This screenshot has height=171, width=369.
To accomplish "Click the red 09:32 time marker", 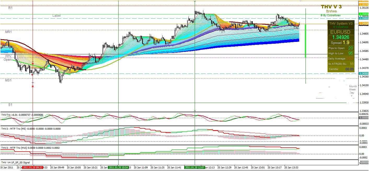I will click(32, 167).
